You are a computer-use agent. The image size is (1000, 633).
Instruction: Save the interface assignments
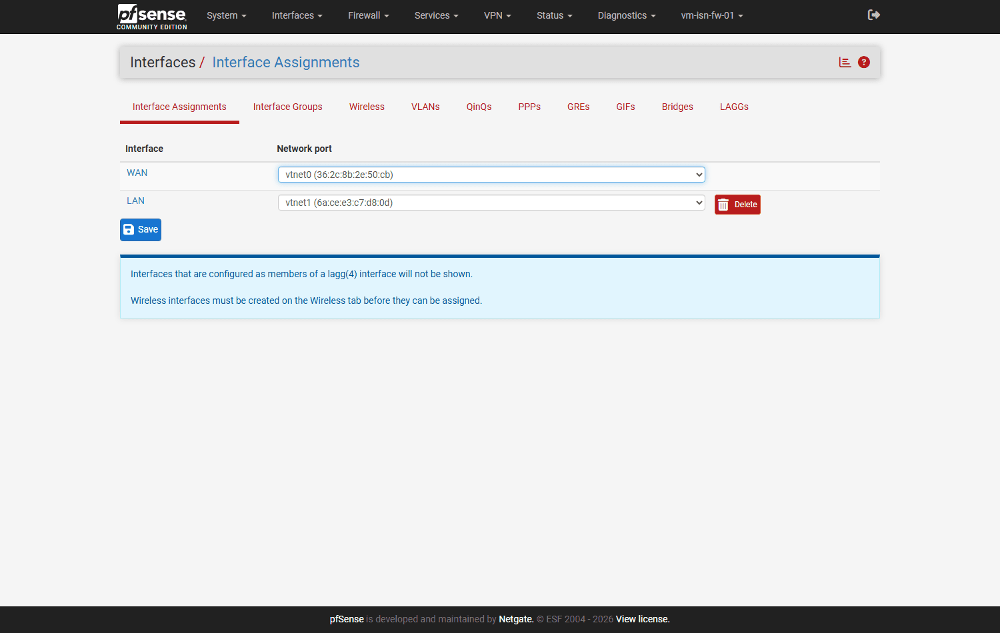pos(141,230)
